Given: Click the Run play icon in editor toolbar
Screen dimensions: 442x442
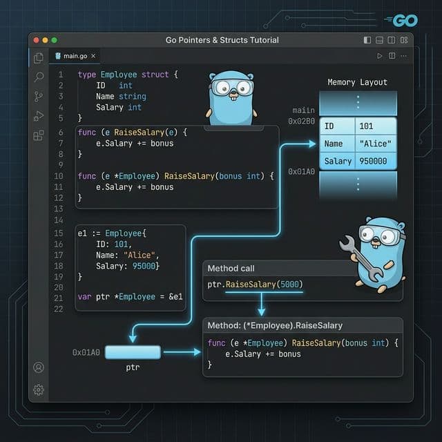Looking at the screenshot, I should click(x=380, y=56).
